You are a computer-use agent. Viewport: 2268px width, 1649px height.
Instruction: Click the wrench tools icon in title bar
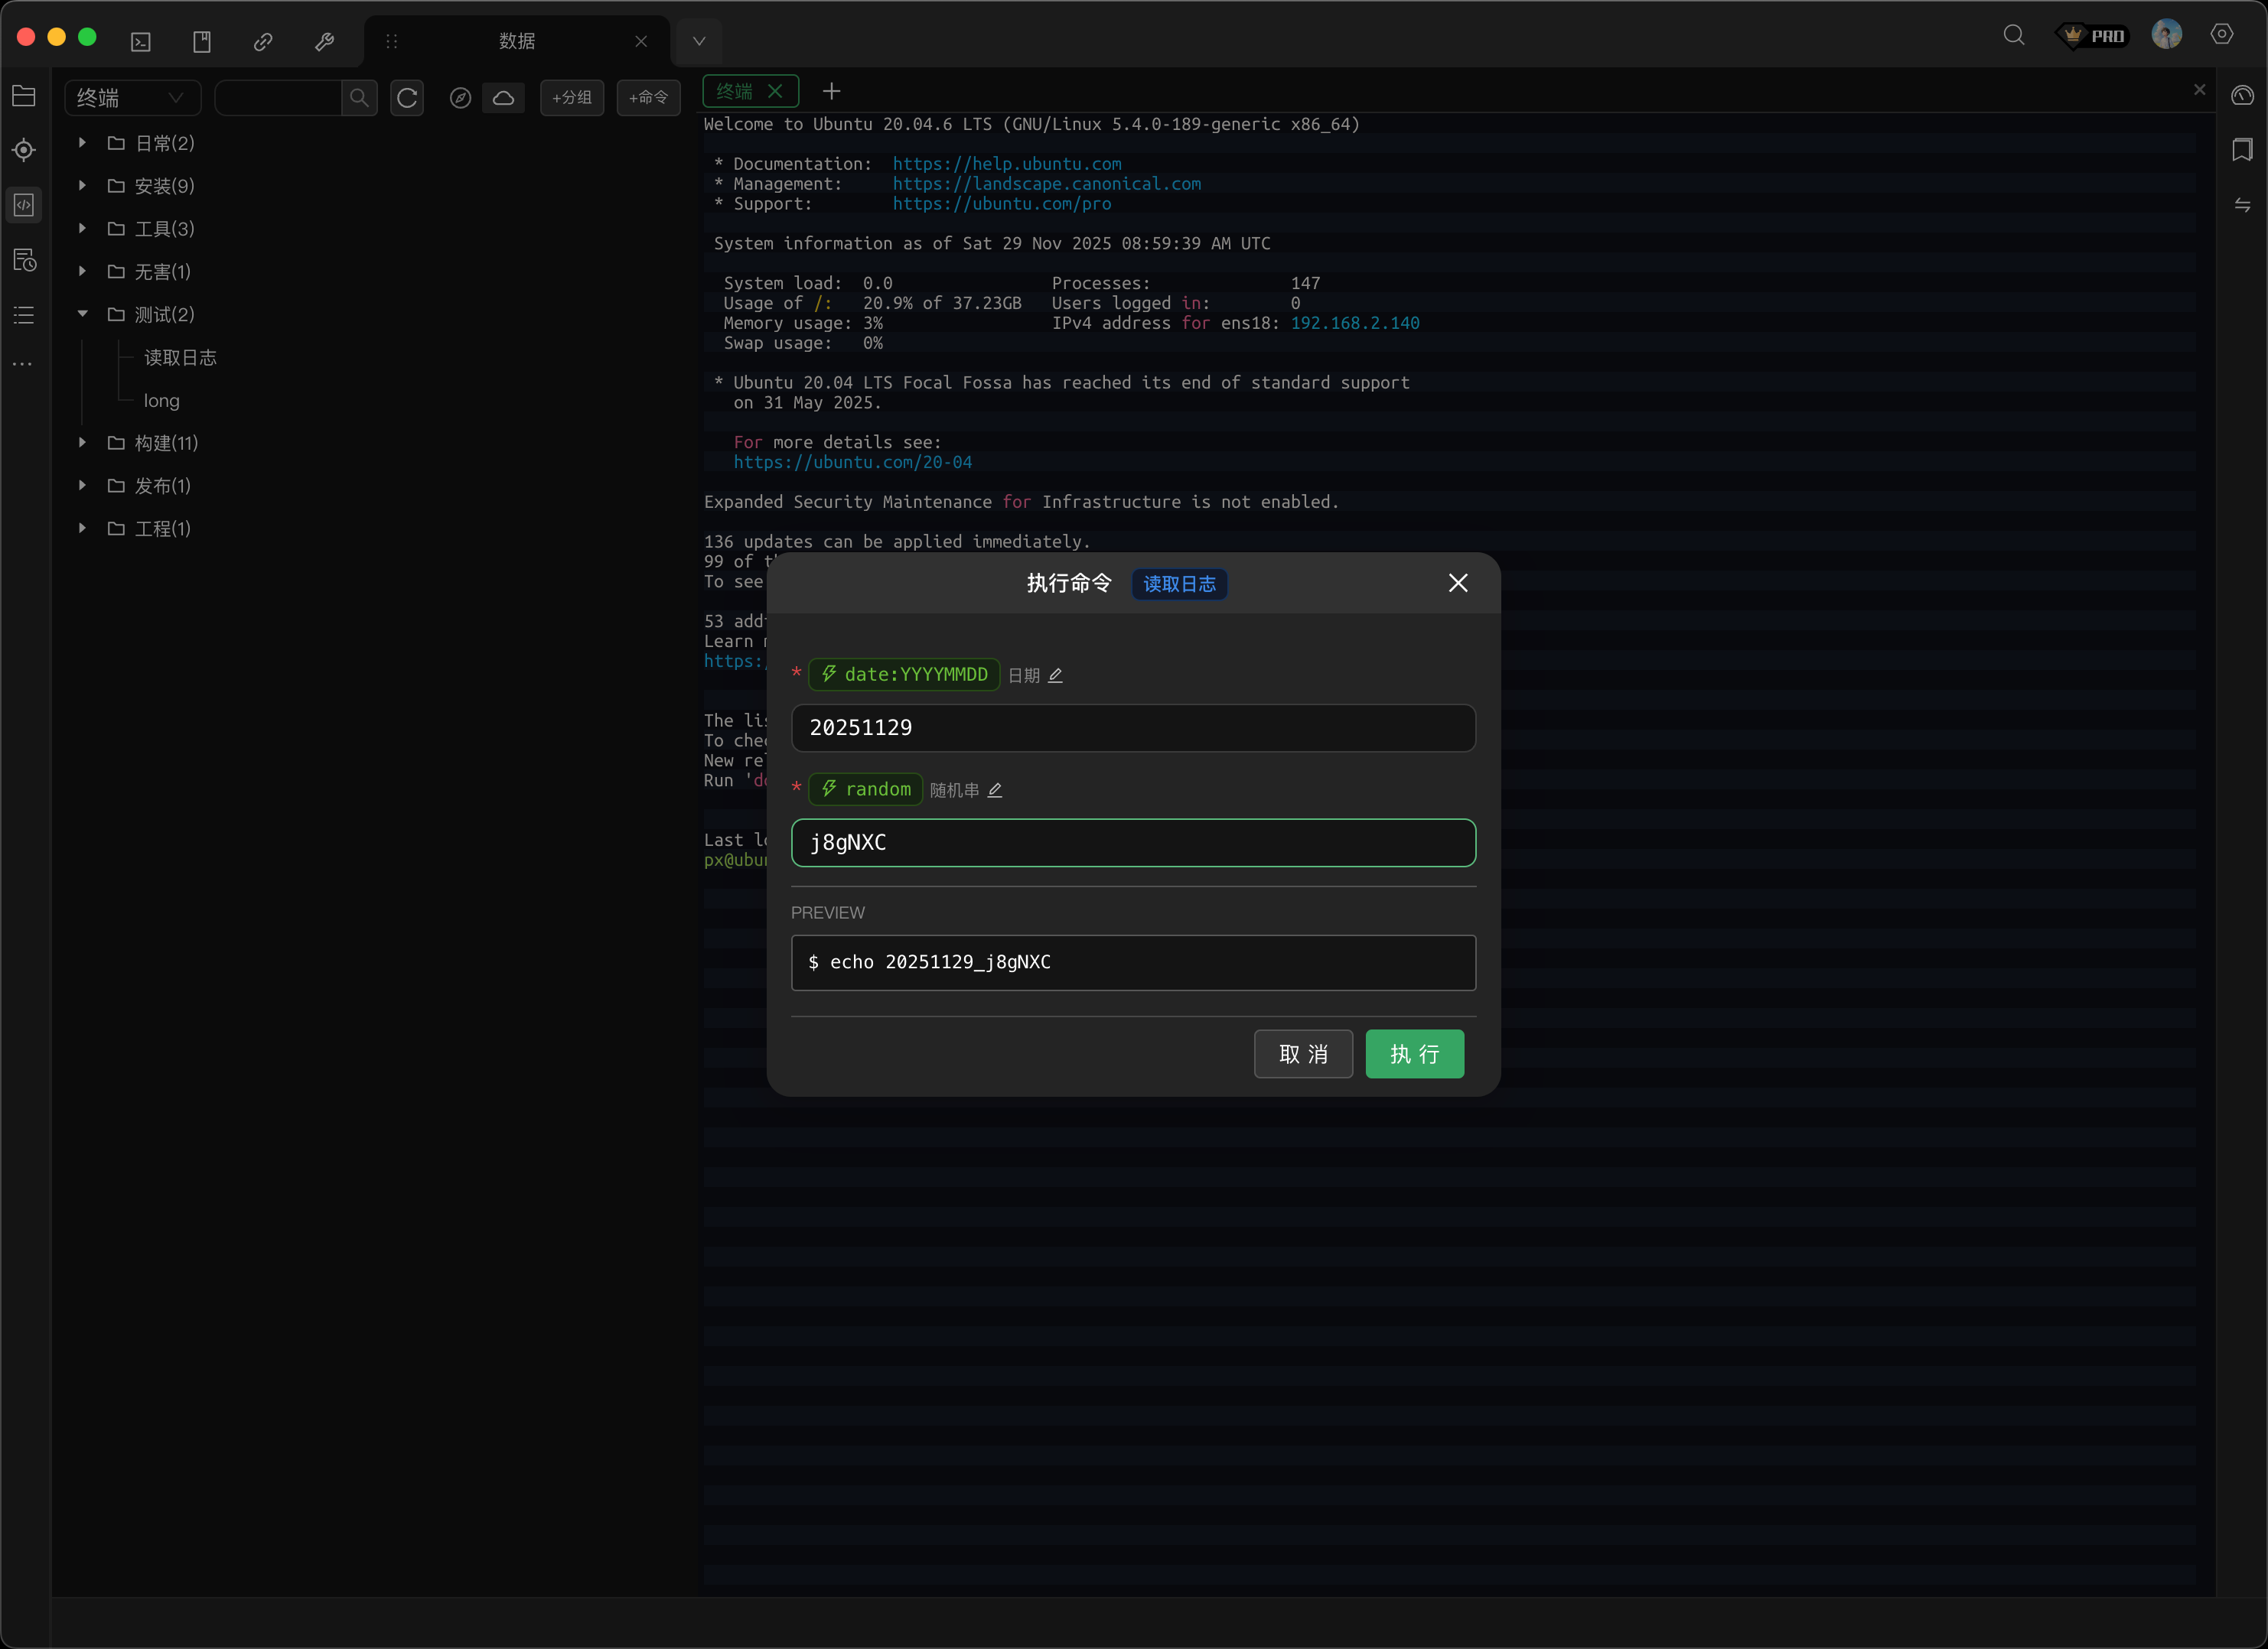[324, 41]
